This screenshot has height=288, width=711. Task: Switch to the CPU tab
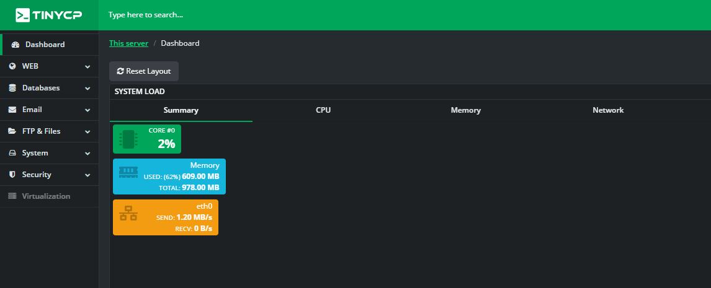pyautogui.click(x=323, y=110)
